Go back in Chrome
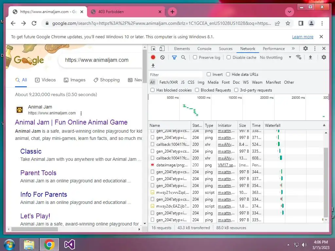The image size is (335, 251). point(13,23)
